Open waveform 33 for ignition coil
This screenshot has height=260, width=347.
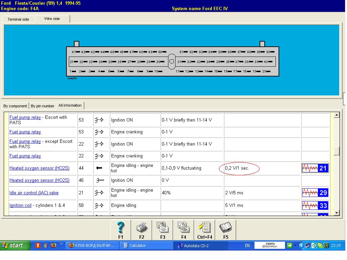pyautogui.click(x=315, y=205)
